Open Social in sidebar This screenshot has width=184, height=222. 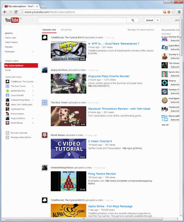tap(8, 70)
